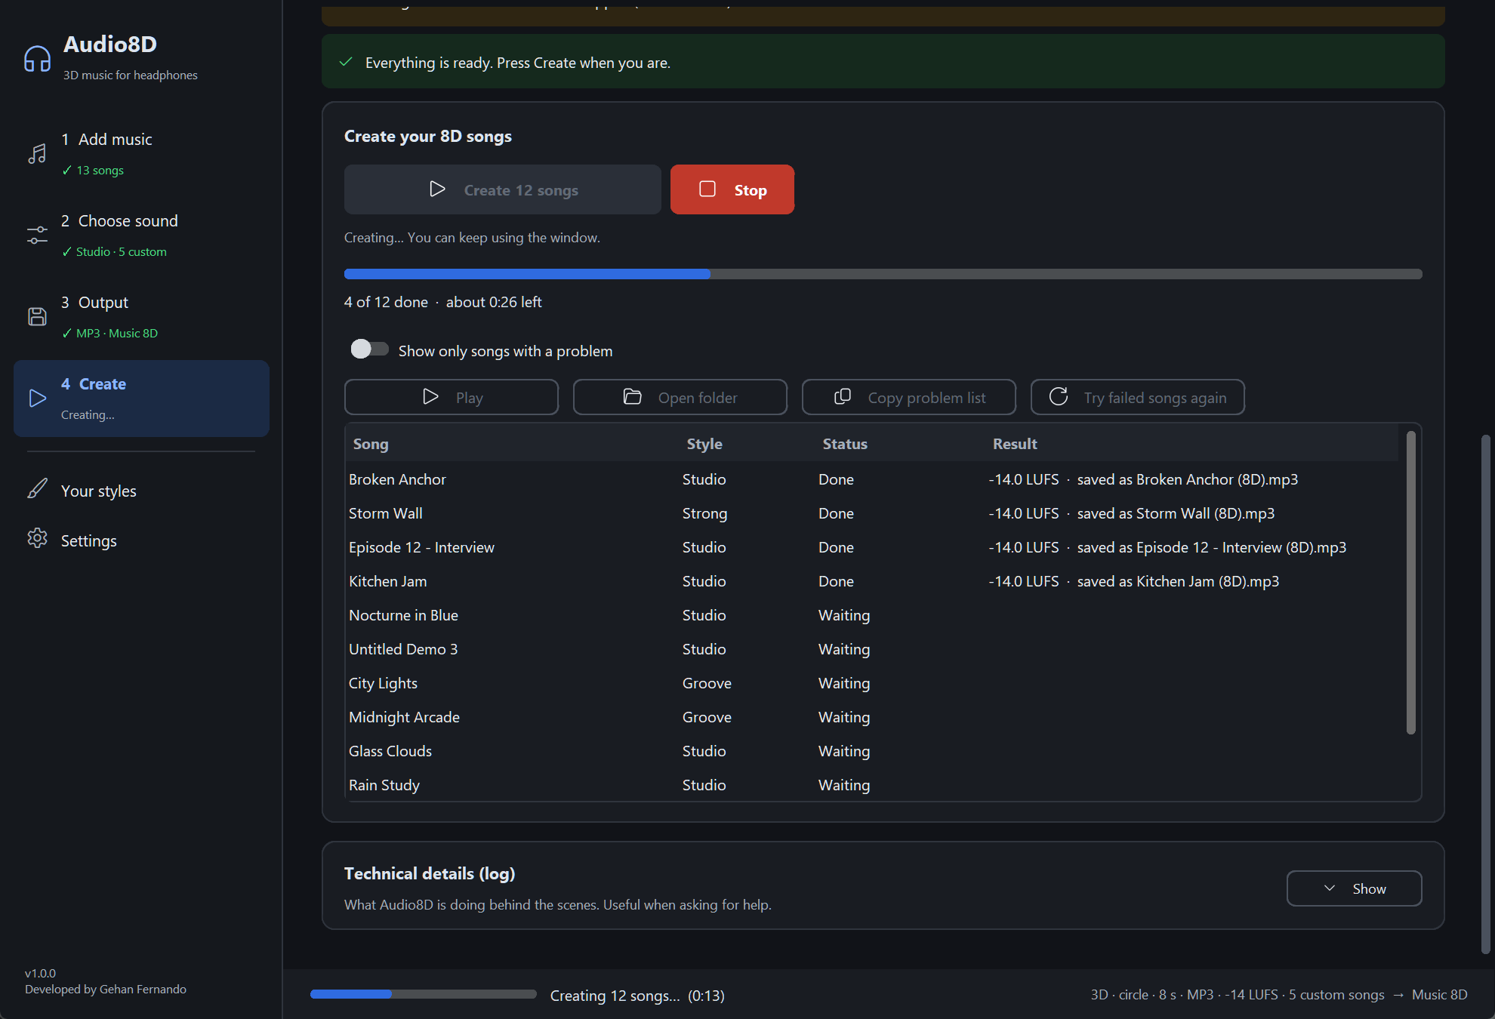Select the Midnight Arcade row
Screen dimensions: 1495x1019
coord(872,717)
